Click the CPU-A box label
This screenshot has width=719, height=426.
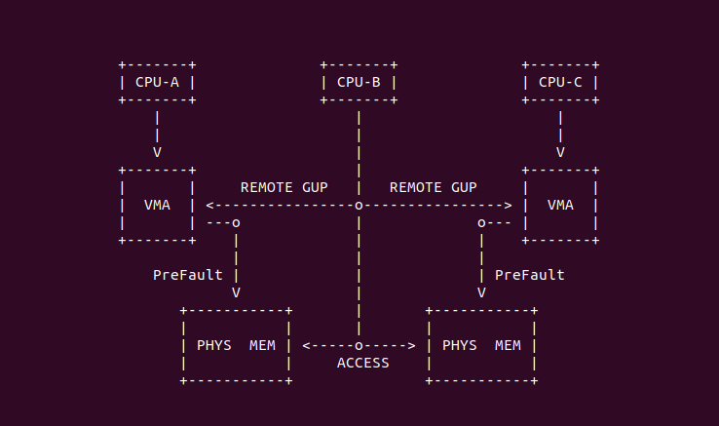coord(156,82)
